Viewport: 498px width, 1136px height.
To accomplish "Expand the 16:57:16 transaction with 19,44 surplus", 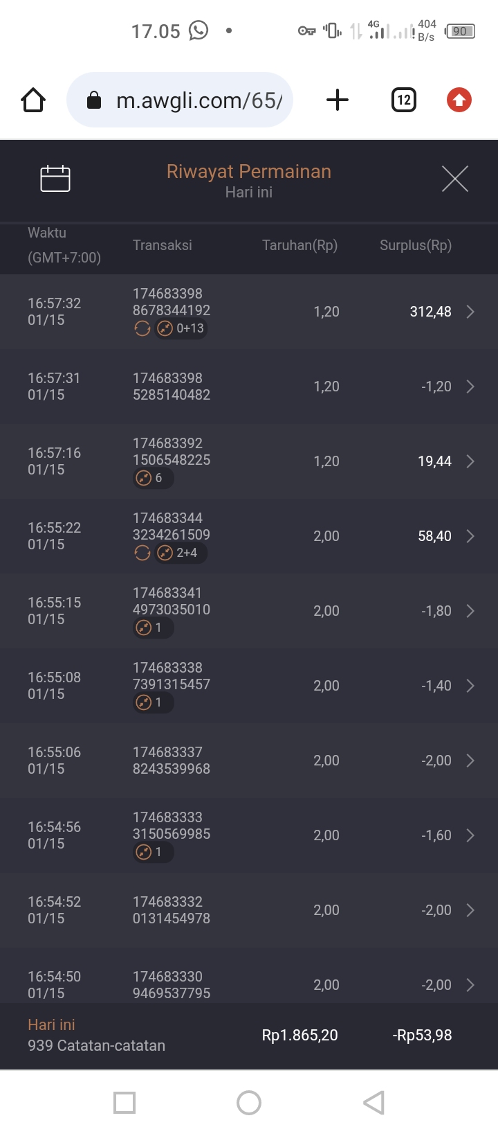I will 470,461.
